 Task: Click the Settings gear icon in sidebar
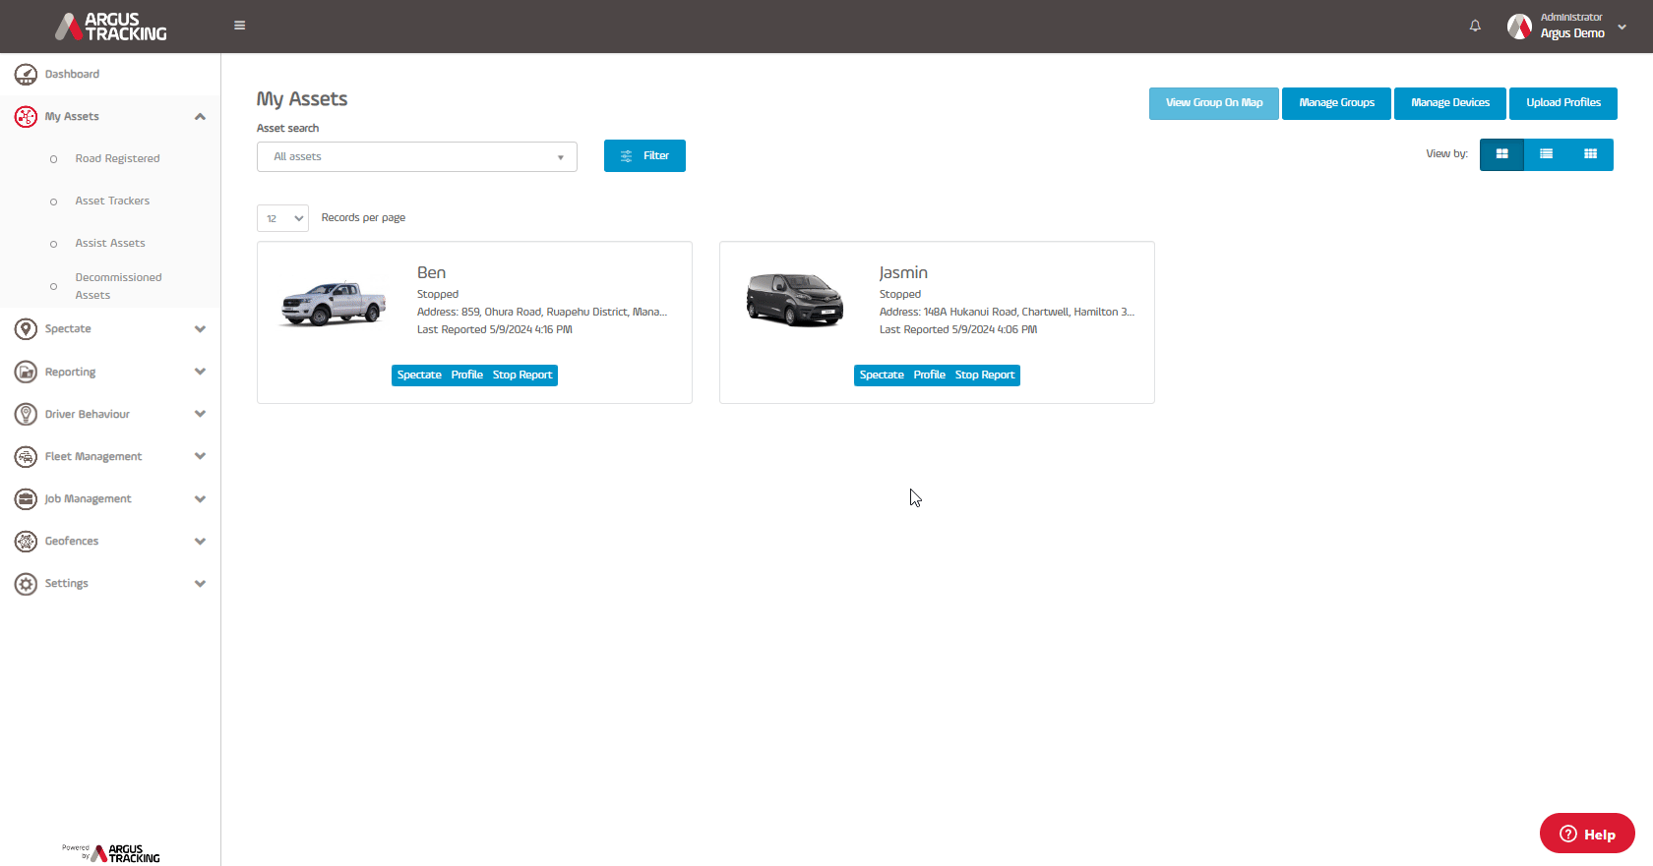point(26,583)
